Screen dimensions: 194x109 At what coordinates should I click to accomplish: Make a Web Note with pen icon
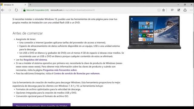point(179,10)
